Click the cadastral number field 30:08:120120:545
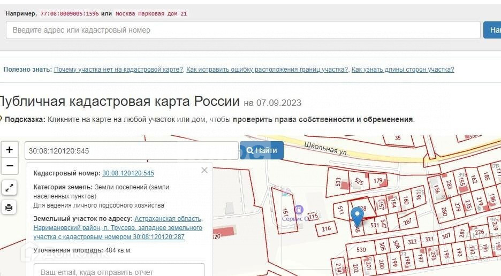The image size is (501, 276). (131, 151)
